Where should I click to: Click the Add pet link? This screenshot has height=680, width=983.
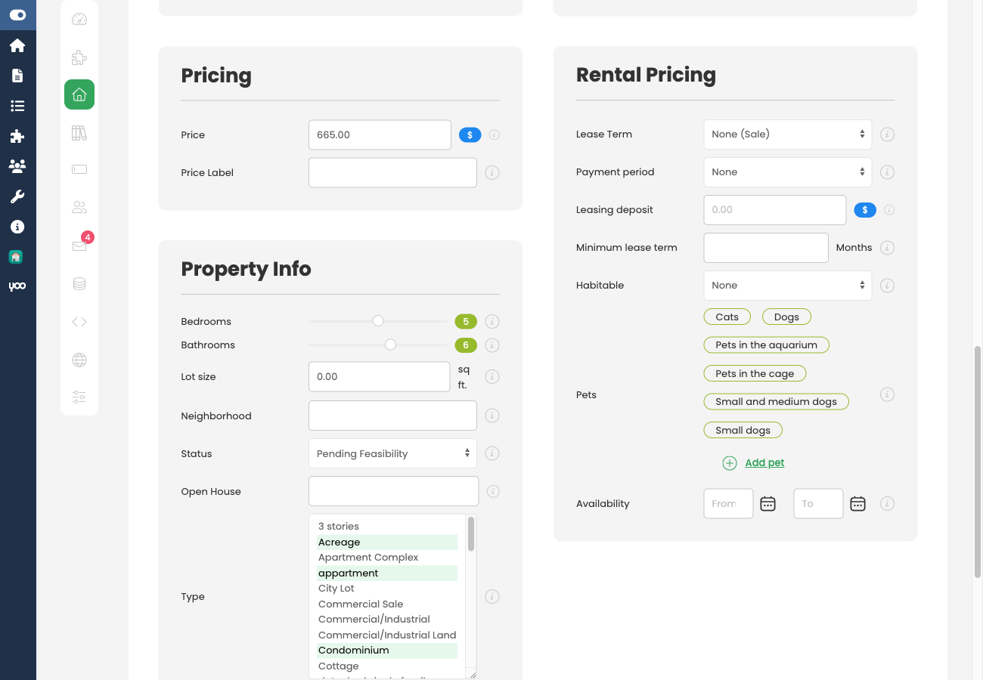tap(764, 462)
